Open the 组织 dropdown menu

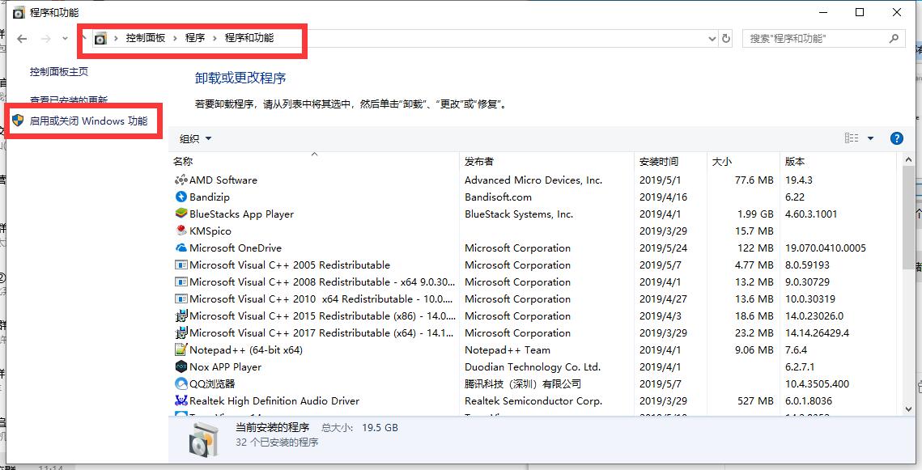195,138
